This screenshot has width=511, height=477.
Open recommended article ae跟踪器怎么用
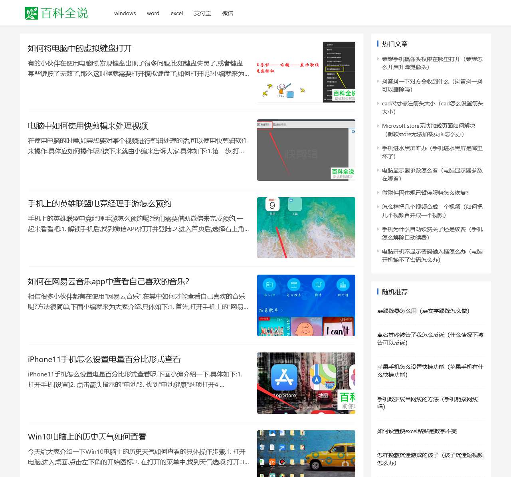click(x=423, y=311)
